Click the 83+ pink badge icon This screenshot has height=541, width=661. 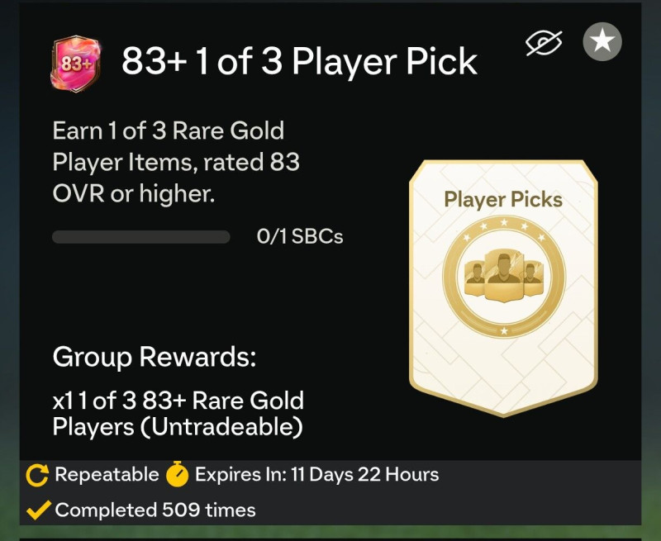tap(76, 64)
